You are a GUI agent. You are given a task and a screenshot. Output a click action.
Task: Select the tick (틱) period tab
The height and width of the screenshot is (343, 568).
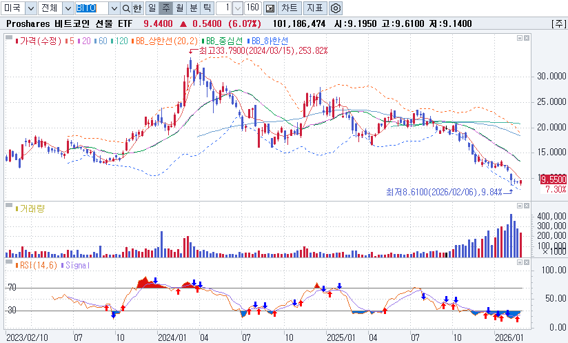(x=206, y=8)
